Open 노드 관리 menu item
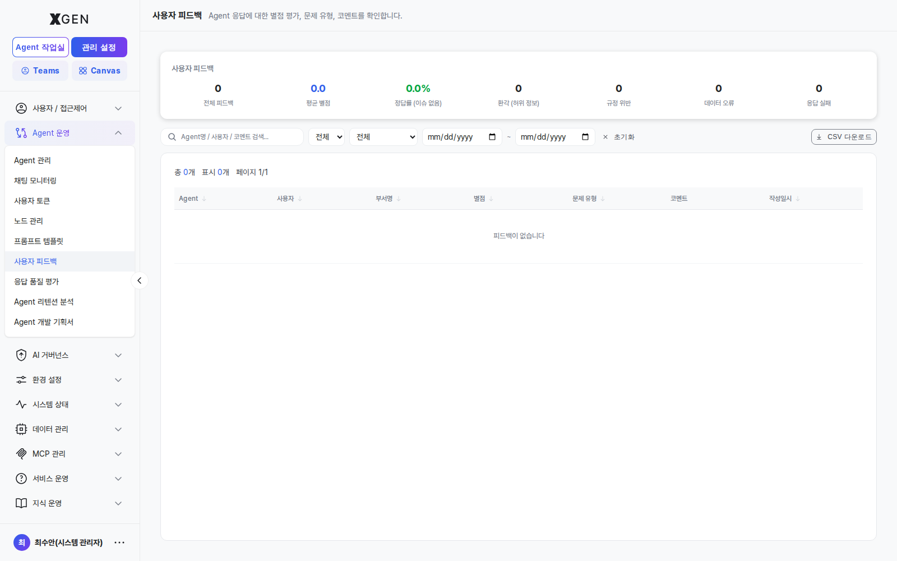 (70, 221)
